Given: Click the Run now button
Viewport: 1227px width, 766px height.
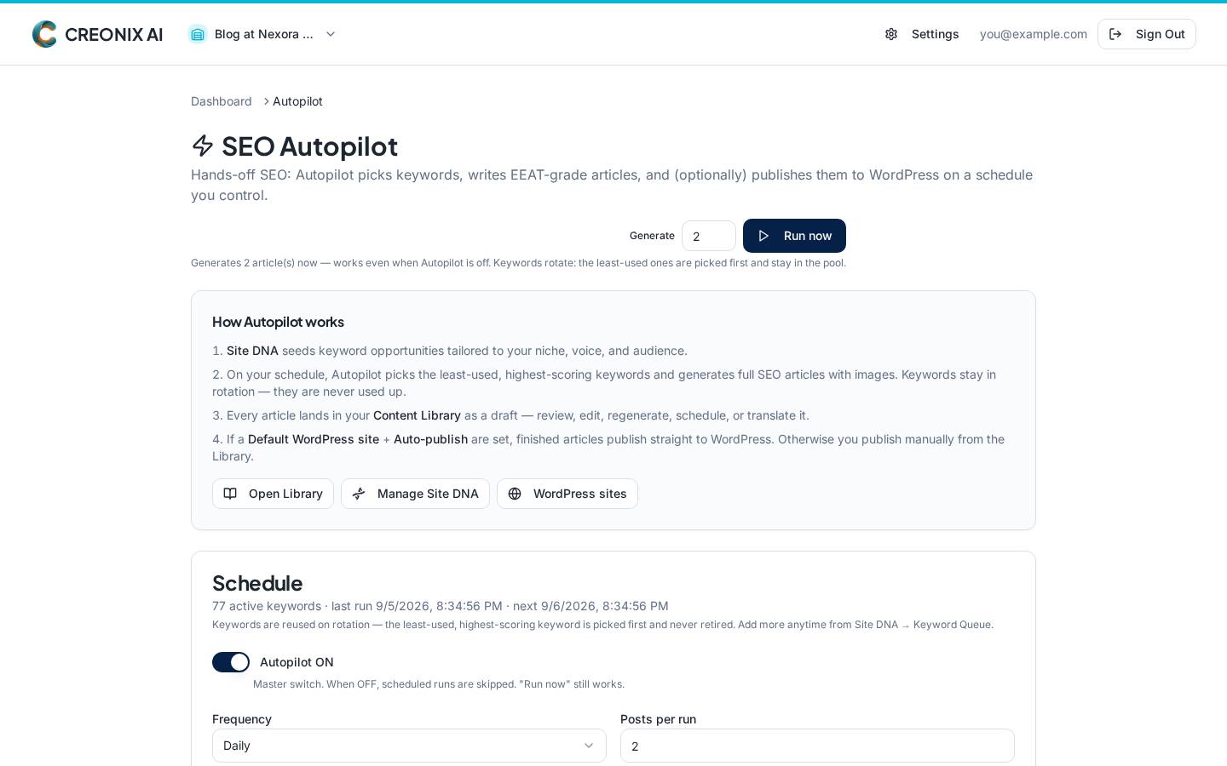Looking at the screenshot, I should [x=794, y=236].
